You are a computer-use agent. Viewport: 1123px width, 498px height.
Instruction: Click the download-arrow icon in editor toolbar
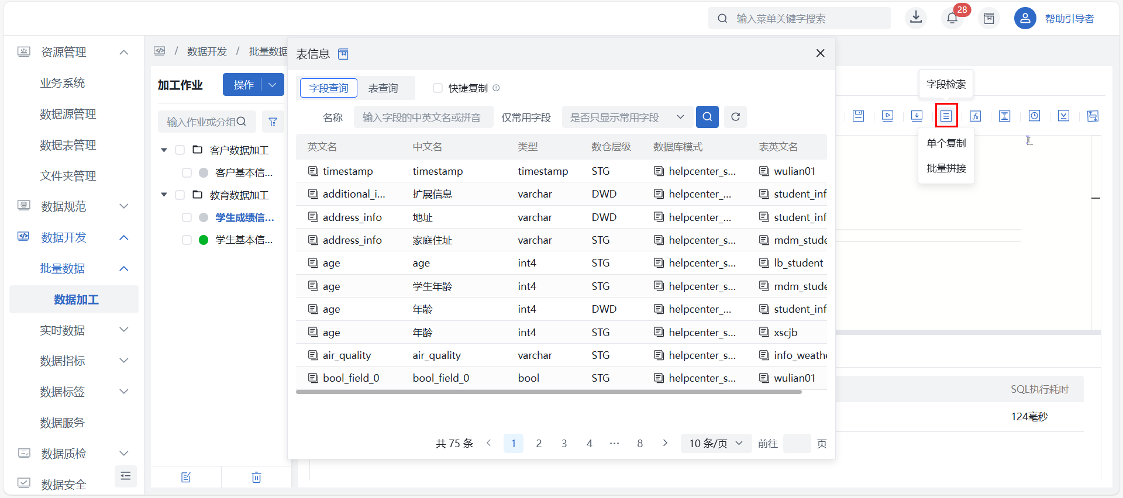pyautogui.click(x=917, y=116)
